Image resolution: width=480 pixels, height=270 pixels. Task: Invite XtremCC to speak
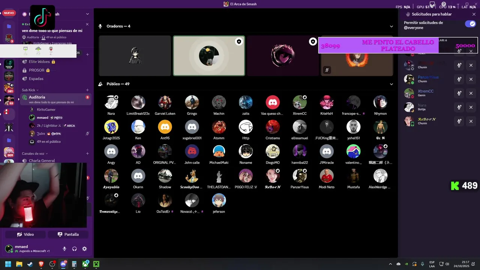(x=459, y=93)
